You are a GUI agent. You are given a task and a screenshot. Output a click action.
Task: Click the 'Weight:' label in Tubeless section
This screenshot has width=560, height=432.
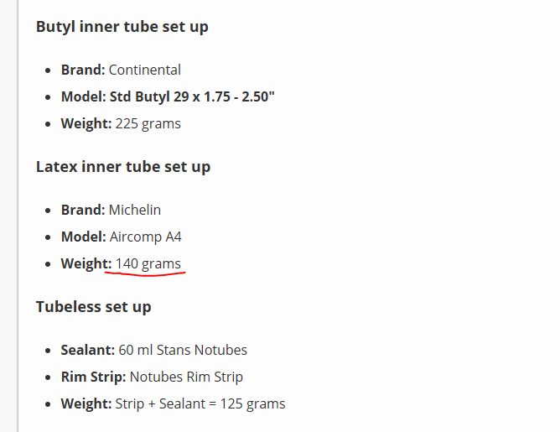click(86, 403)
